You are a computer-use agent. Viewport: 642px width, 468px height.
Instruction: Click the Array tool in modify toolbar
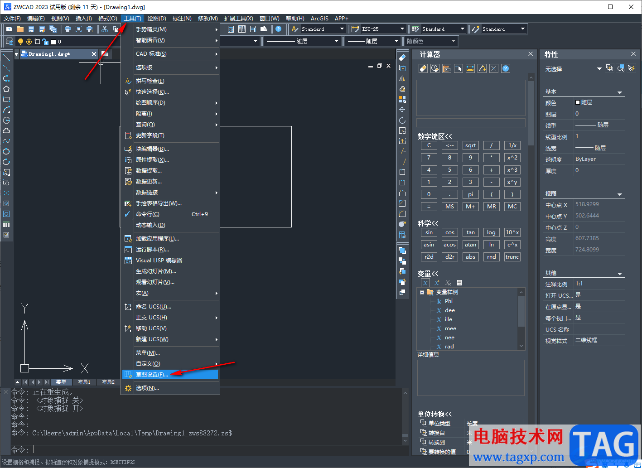pos(402,99)
